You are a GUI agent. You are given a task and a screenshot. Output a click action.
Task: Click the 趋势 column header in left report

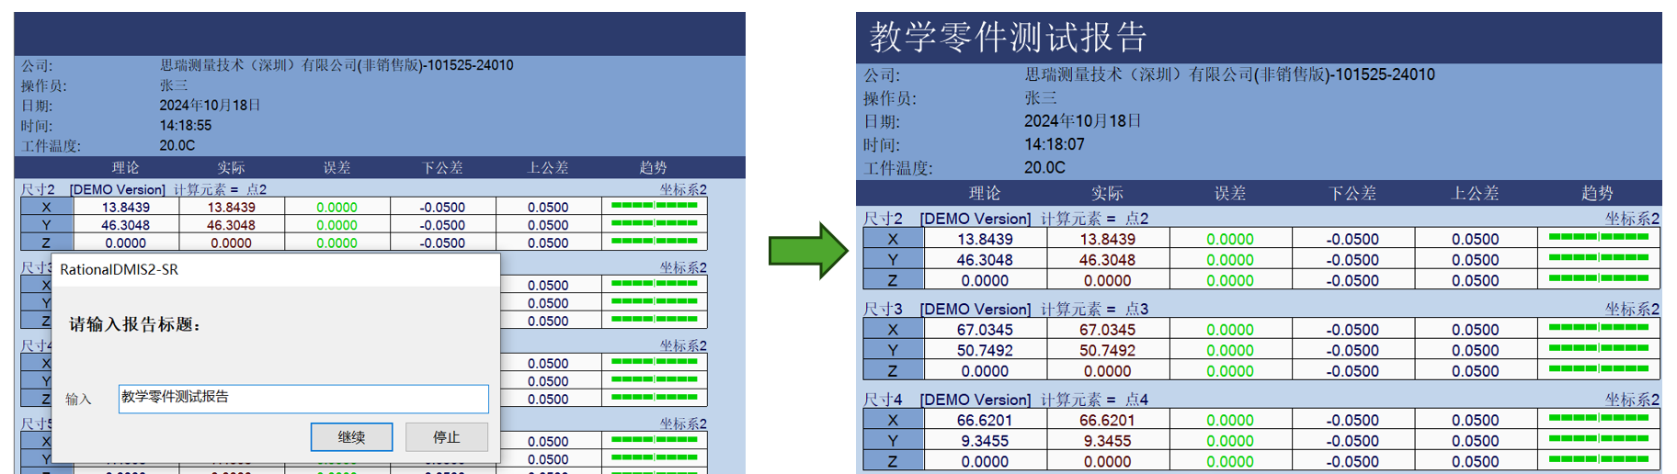(653, 167)
